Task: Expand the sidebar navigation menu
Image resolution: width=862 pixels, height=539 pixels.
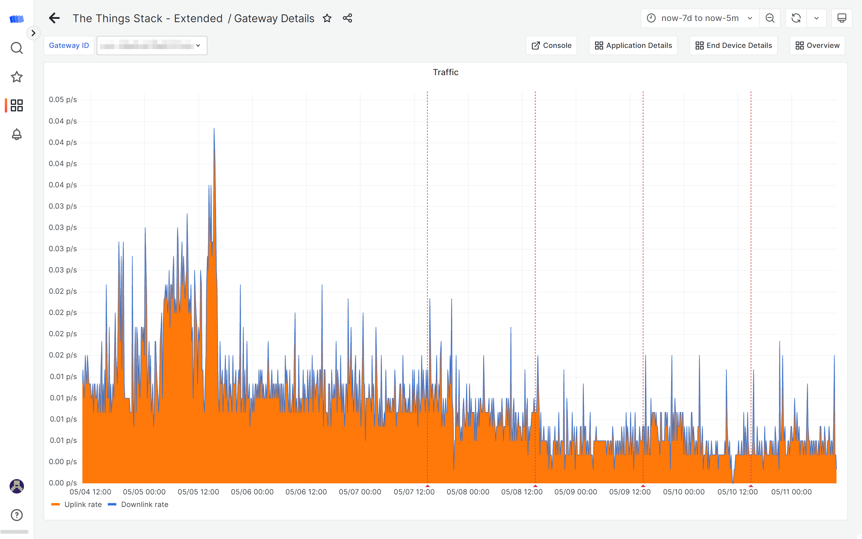Action: (x=34, y=33)
